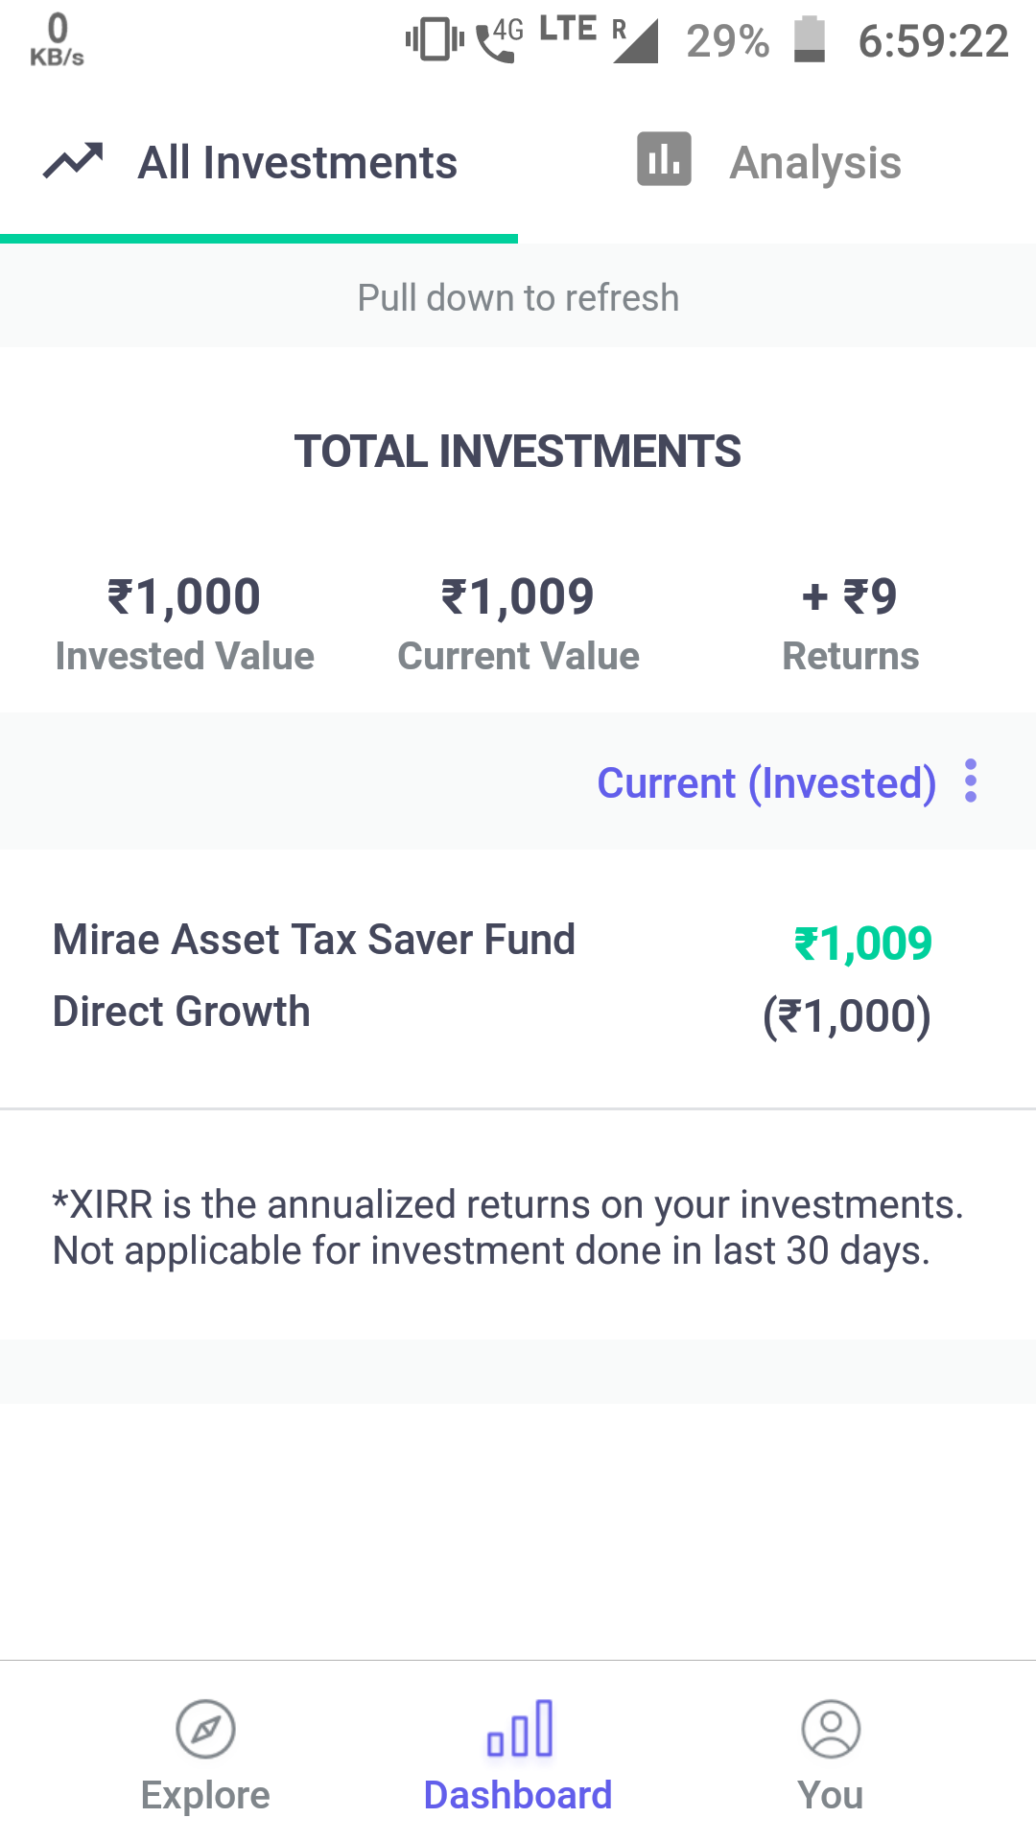This screenshot has height=1841, width=1036.
Task: Tap the Dashboard bars icon
Action: pyautogui.click(x=519, y=1729)
